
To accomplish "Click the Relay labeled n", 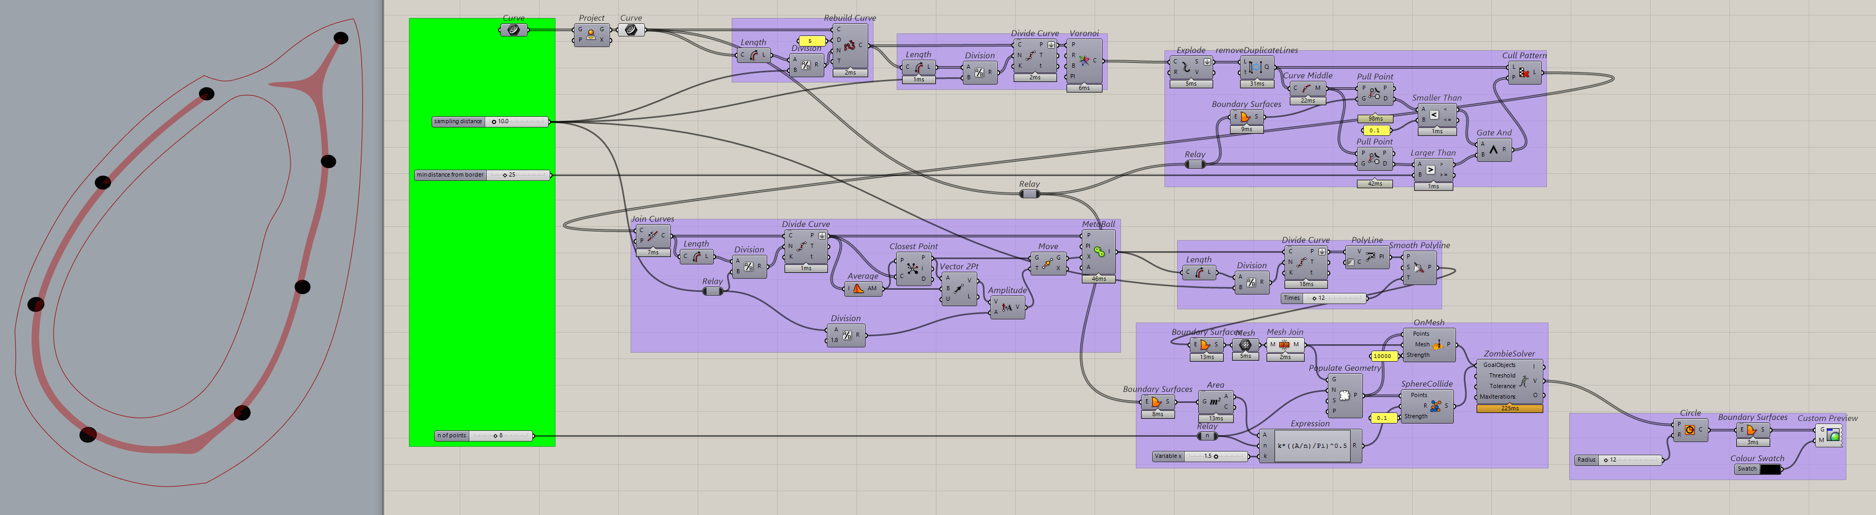I will (x=1207, y=436).
